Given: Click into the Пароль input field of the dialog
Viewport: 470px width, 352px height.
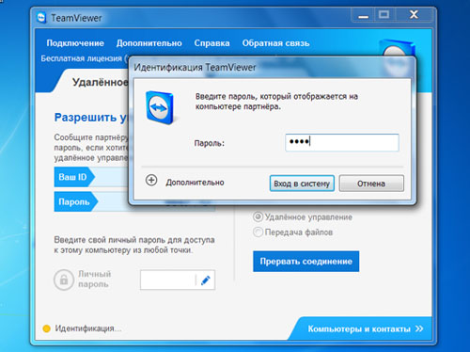Looking at the screenshot, I should coord(342,142).
